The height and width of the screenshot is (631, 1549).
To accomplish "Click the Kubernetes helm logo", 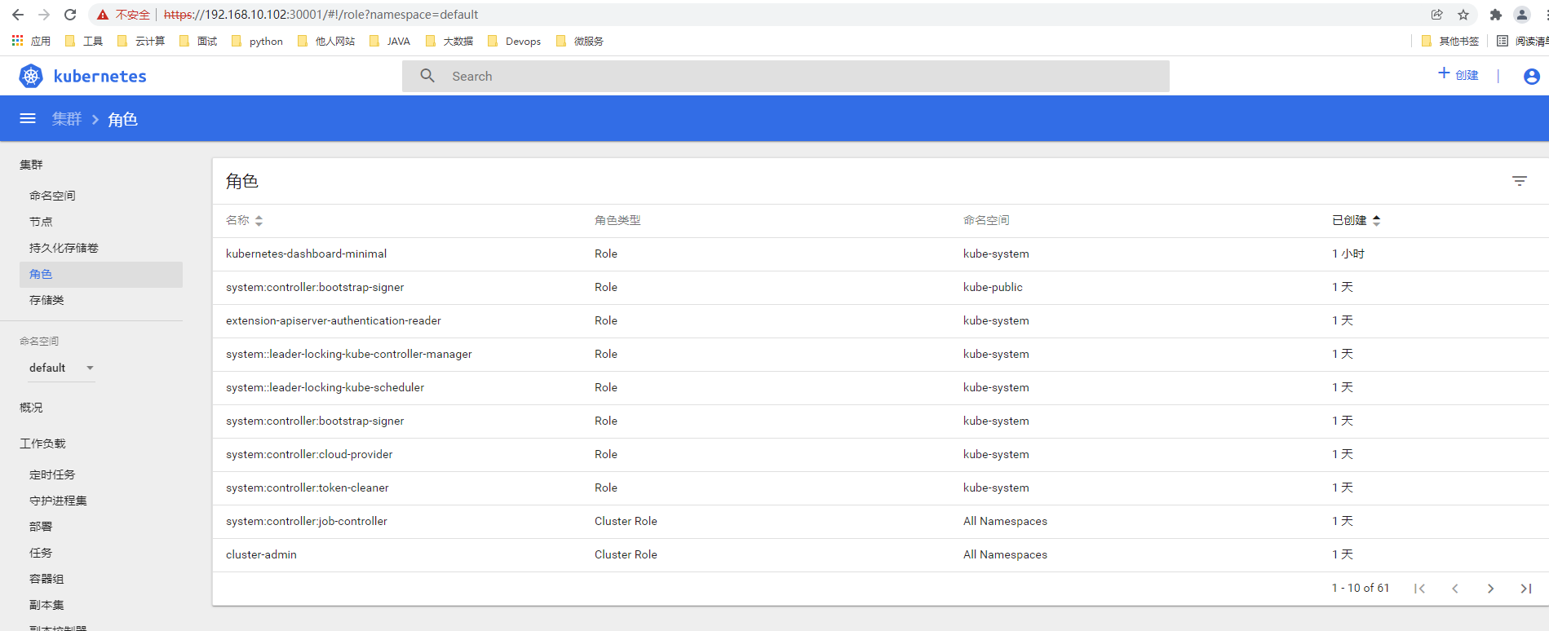I will [x=31, y=76].
